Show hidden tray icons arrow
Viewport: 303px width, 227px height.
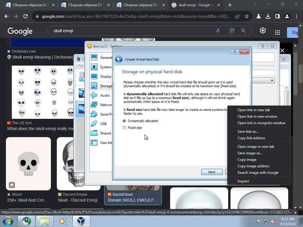(x=252, y=221)
